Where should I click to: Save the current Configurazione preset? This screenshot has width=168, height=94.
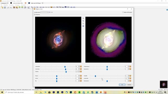click(50, 12)
